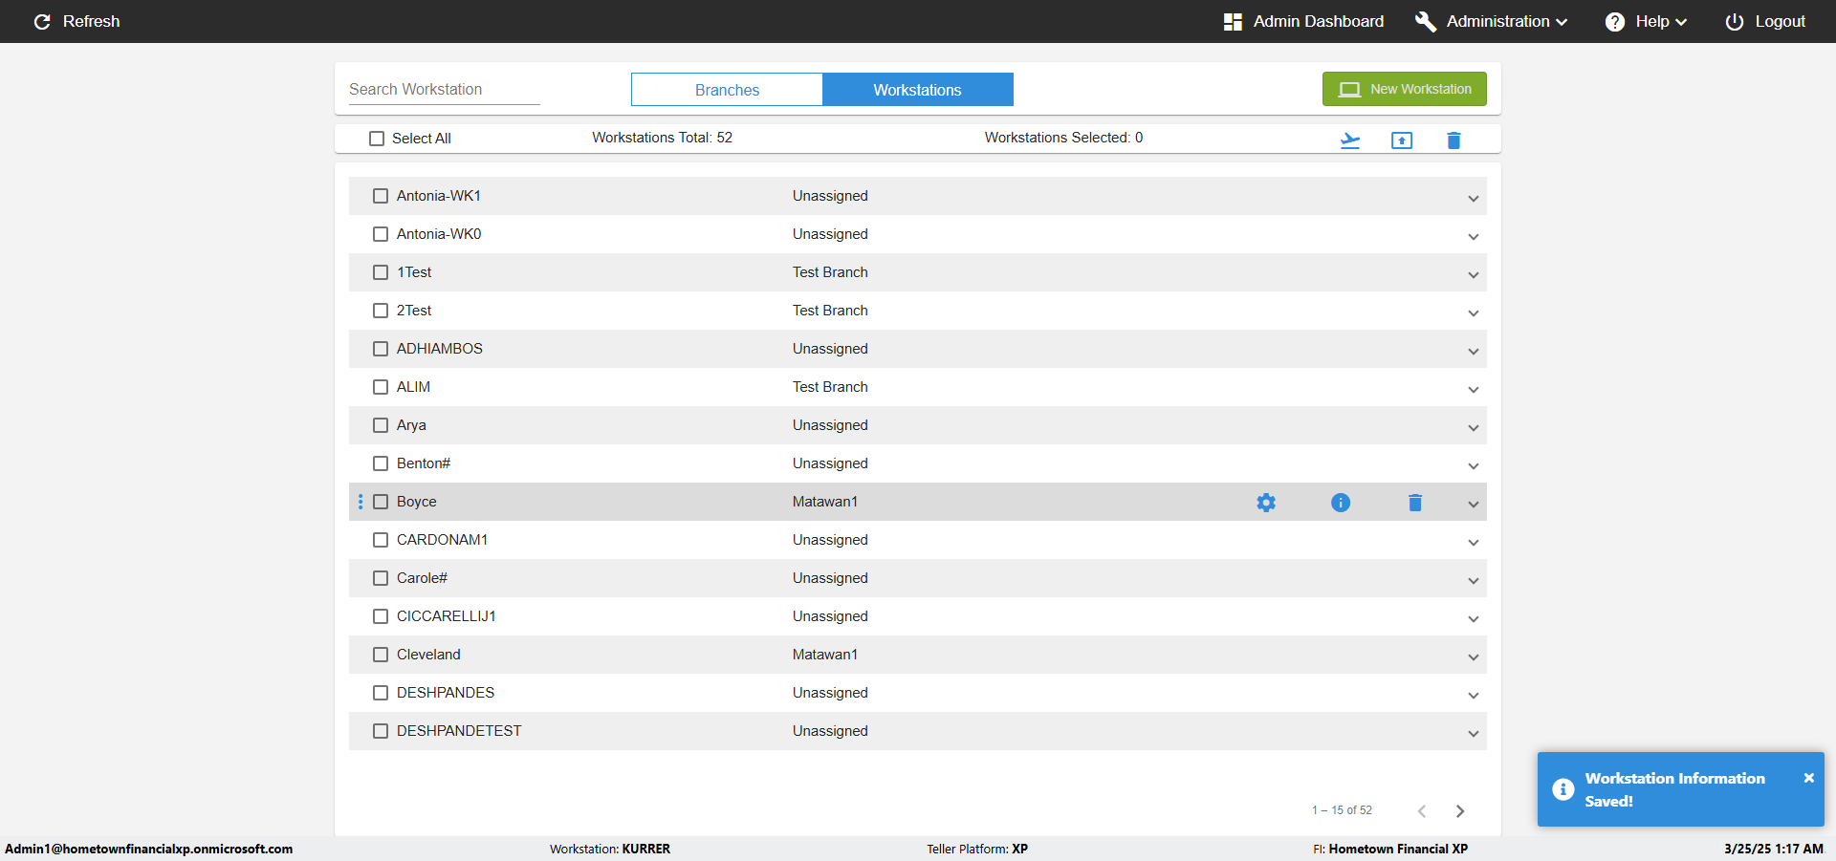Click the 1 – 15 of 52 pager text

tap(1342, 810)
